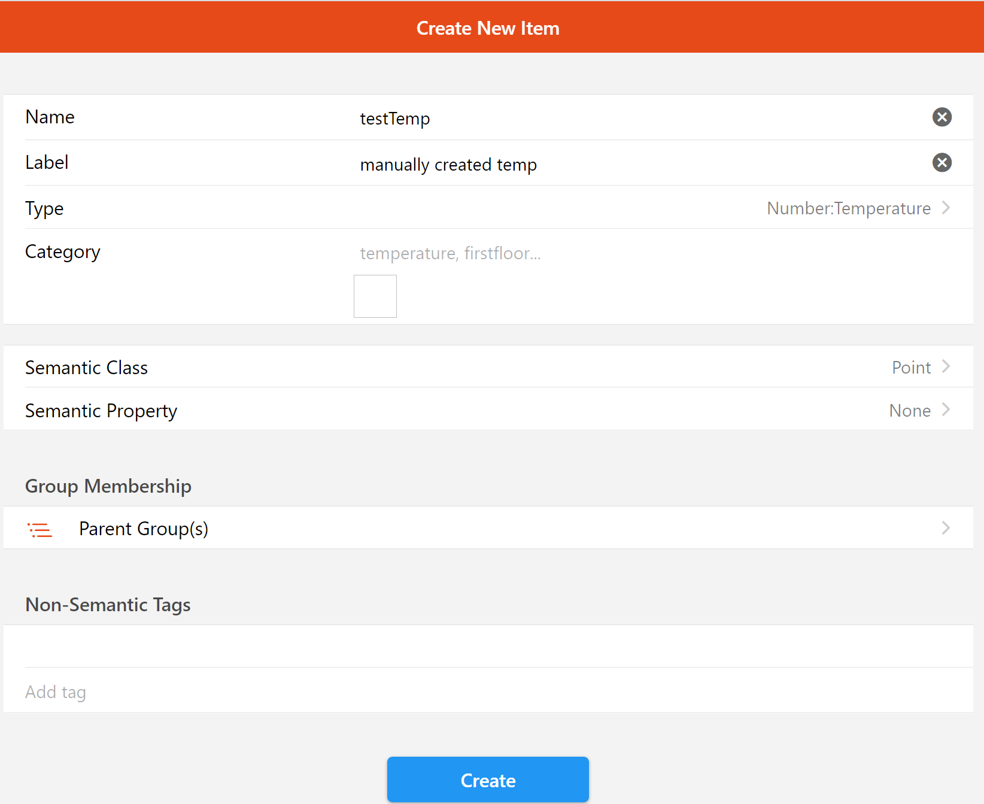984x804 pixels.
Task: Click the chevron beside None semantic property
Action: (946, 410)
